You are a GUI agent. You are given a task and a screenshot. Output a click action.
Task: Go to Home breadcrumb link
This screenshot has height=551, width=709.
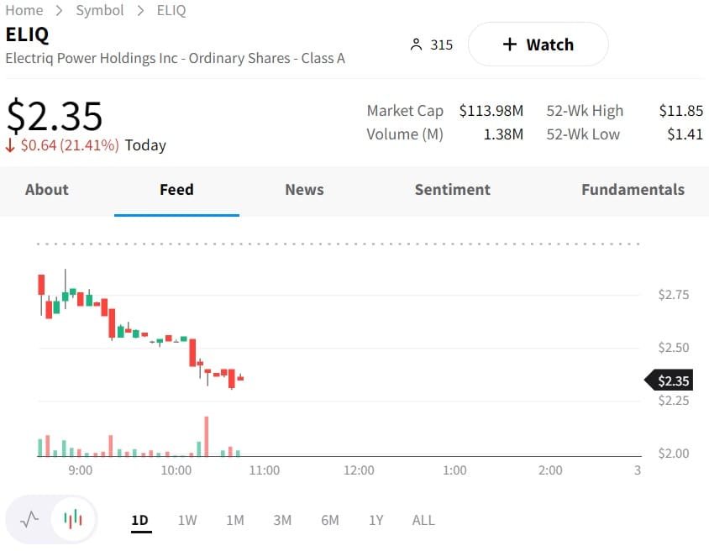coord(24,10)
